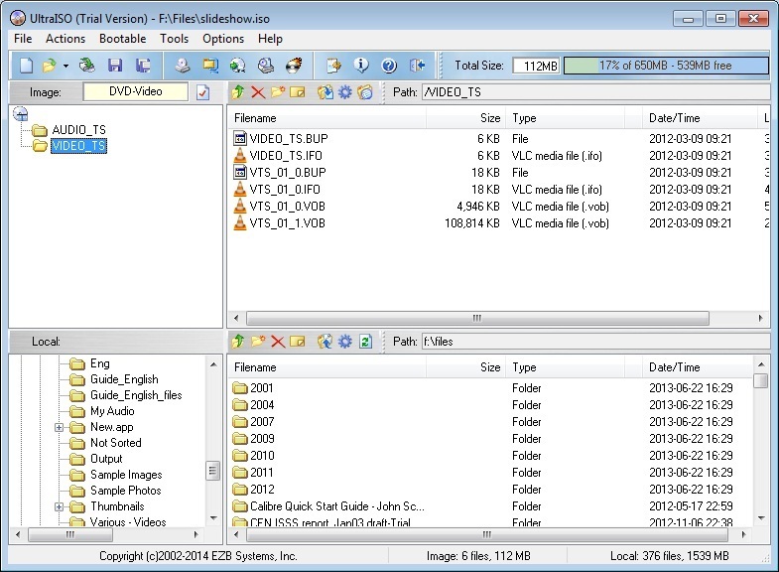Click the blue gear icon in the image pane
The height and width of the screenshot is (572, 779).
coord(344,92)
